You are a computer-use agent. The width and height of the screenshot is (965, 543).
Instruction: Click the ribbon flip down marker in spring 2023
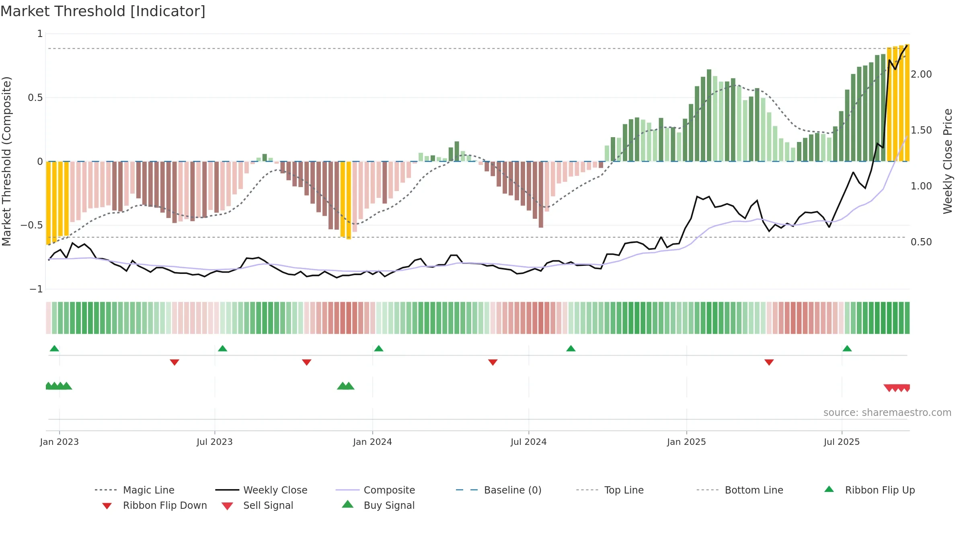pyautogui.click(x=175, y=362)
